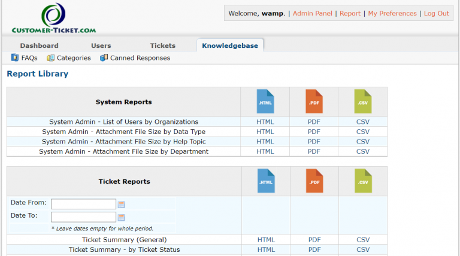Open HTML for Attachment File Size by Department
The width and height of the screenshot is (460, 256).
[265, 152]
